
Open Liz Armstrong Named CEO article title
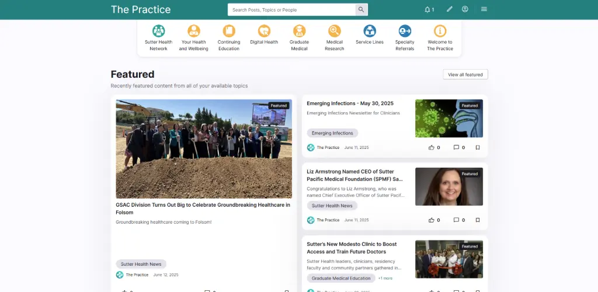coord(354,175)
